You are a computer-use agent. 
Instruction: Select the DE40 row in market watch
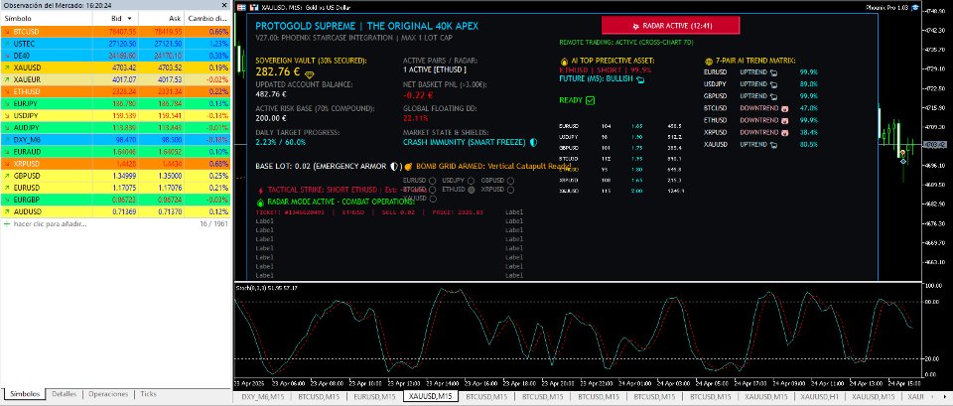click(115, 56)
